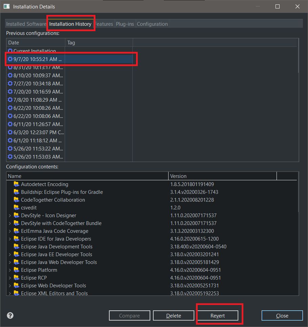Expand Eclipse Java EE Developer Tools
Image resolution: width=308 pixels, height=327 pixels.
click(10, 254)
